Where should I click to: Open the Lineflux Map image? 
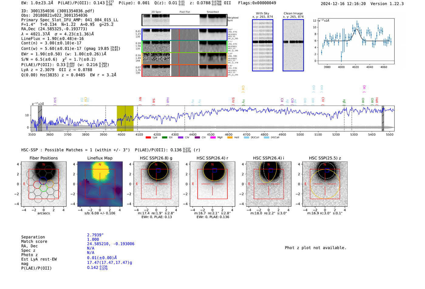click(x=100, y=184)
